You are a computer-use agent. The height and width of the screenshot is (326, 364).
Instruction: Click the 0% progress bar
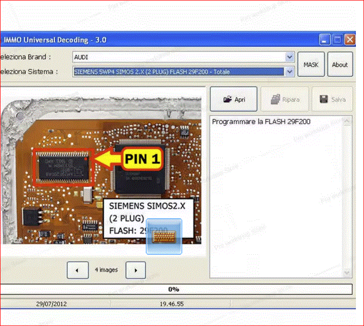176,289
